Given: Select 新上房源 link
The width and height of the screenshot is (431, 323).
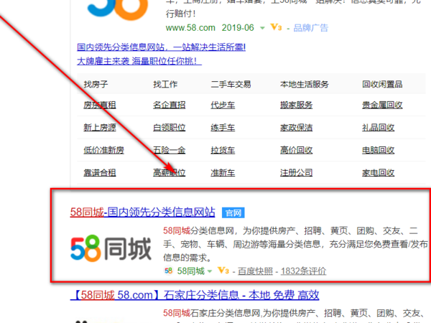Looking at the screenshot, I should [100, 128].
